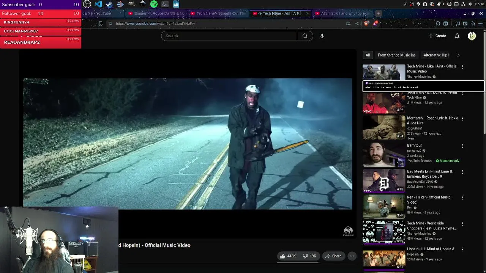Like the video with 446K likes
The width and height of the screenshot is (486, 273).
point(288,256)
